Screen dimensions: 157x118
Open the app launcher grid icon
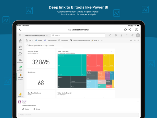coord(20,35)
